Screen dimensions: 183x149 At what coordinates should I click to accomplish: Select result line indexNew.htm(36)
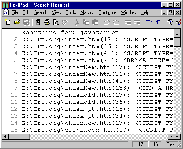98,74
